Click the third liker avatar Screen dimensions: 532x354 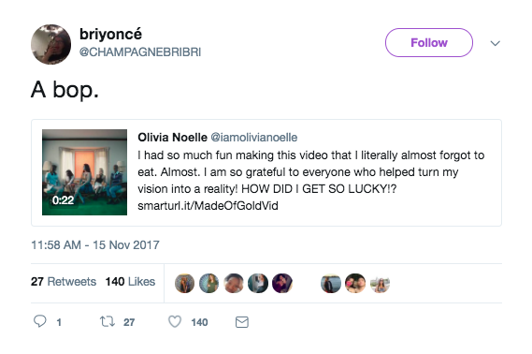234,283
